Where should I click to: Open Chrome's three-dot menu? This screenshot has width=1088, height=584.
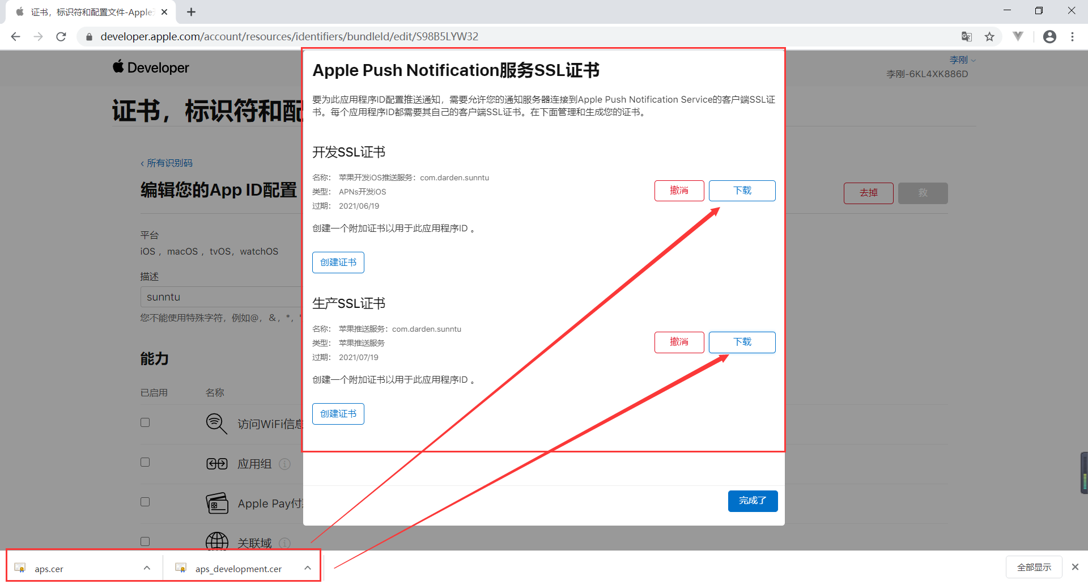[1072, 37]
